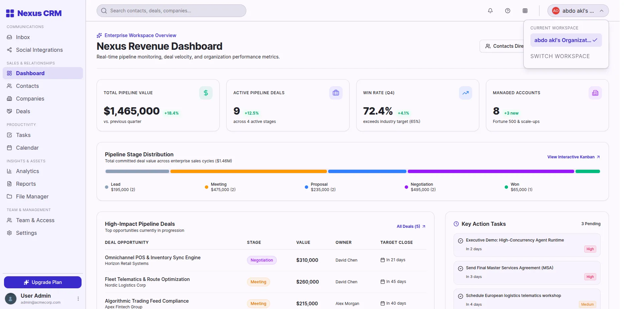Collapse the abdo akl's workspace dropdown
Image resolution: width=624 pixels, height=309 pixels.
point(578,11)
